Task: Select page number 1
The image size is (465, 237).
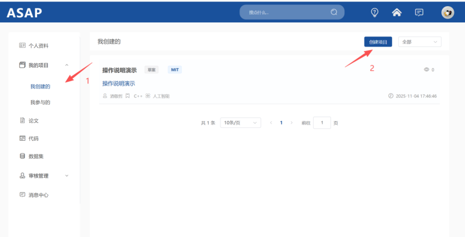Action: click(x=281, y=123)
